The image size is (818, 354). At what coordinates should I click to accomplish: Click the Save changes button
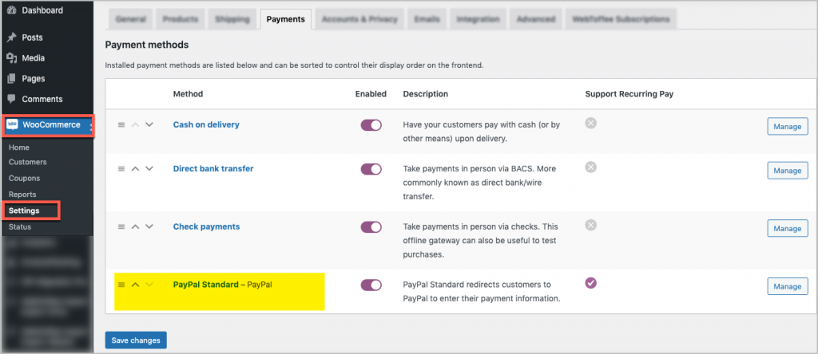136,340
